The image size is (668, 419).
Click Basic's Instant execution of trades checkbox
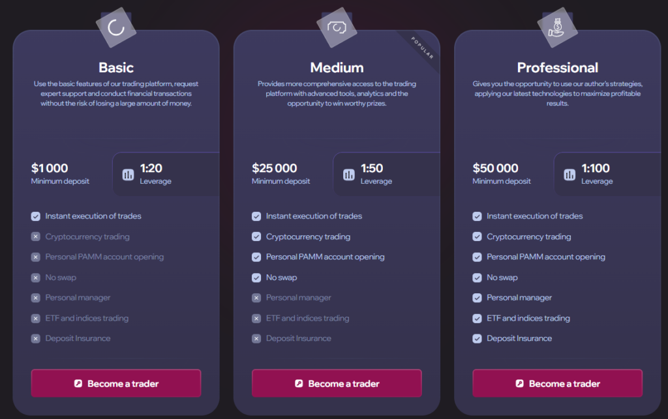point(36,216)
